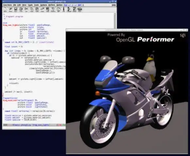Click the Copy toolbar icon
This screenshot has height=156, width=190.
click(x=32, y=10)
